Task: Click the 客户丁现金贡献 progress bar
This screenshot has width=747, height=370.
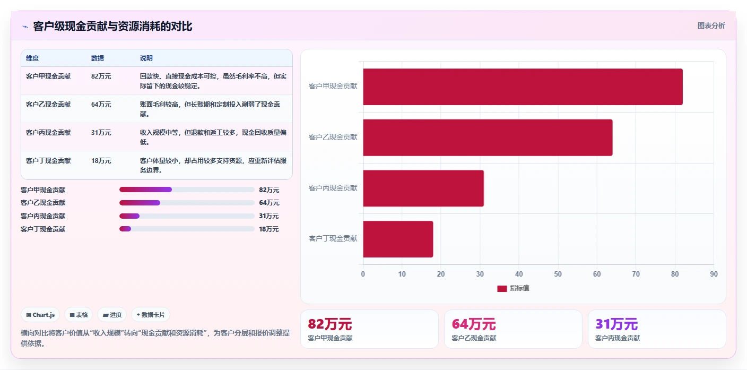Action: pos(187,229)
